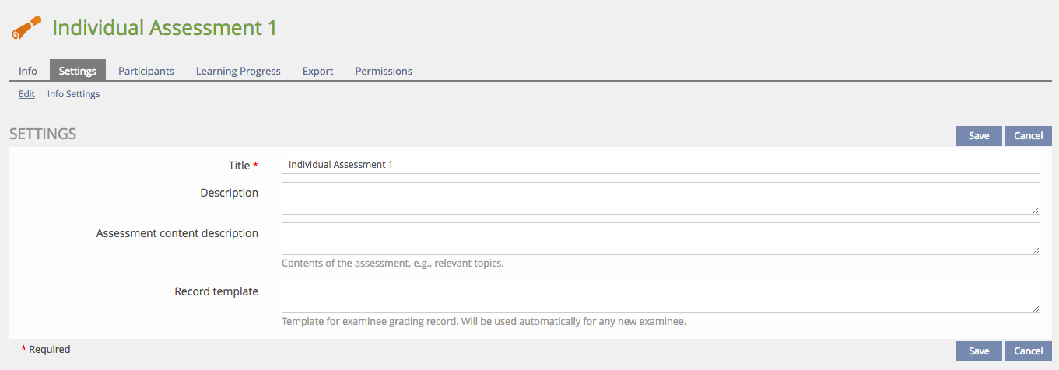
Task: Switch to the Permissions tab
Action: tap(384, 71)
